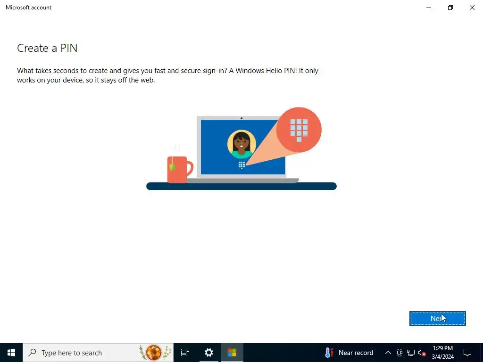
Task: Click the laptop PIN illustration
Action: (x=241, y=148)
